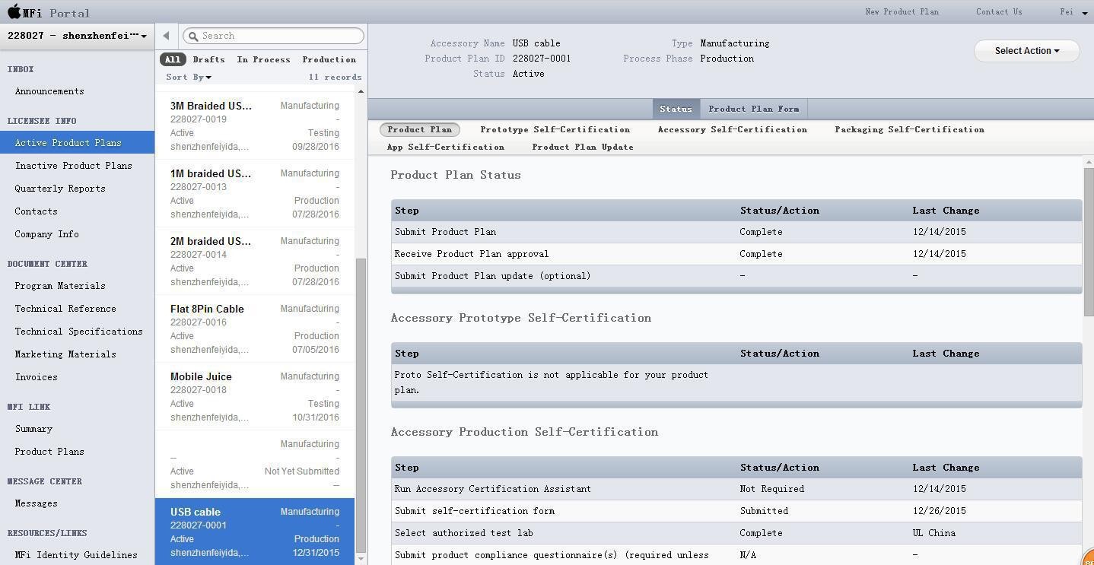Select the Packaging Self-Certification sub-tab

pos(909,129)
